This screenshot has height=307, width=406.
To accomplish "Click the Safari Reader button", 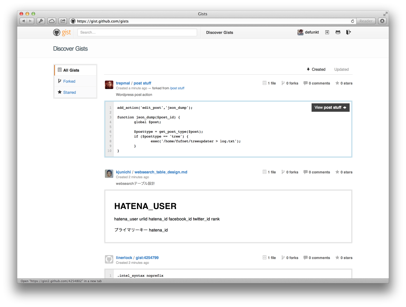I will pyautogui.click(x=366, y=21).
